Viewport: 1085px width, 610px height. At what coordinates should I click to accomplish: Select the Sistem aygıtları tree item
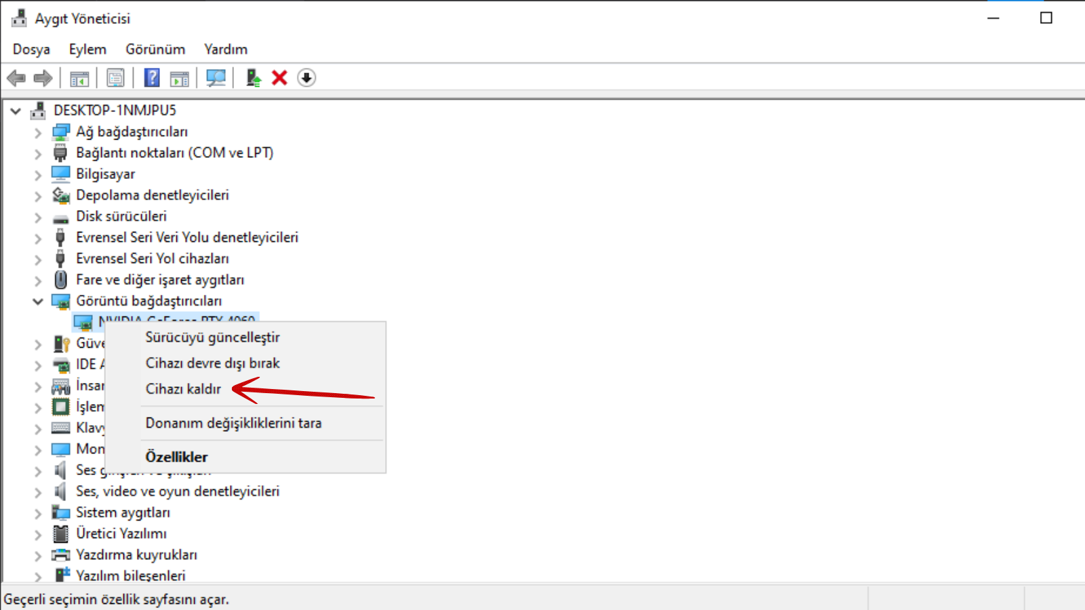pyautogui.click(x=123, y=512)
